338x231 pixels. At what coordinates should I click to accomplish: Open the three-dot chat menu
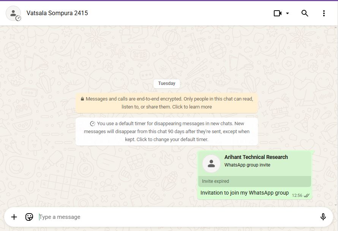324,13
